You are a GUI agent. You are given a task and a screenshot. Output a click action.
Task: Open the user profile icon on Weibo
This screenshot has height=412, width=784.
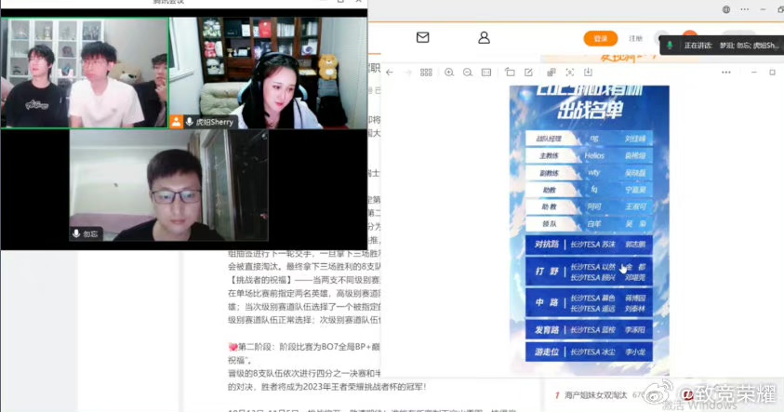pyautogui.click(x=484, y=37)
